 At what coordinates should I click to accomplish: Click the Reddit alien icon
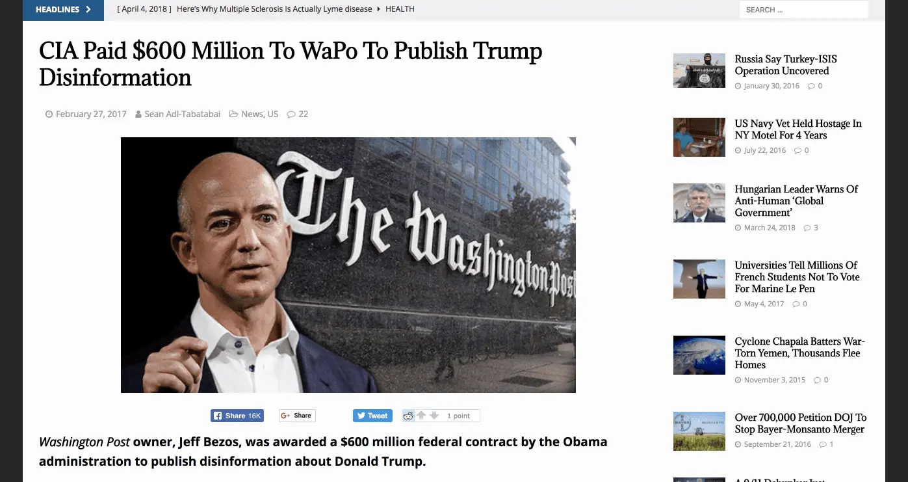pos(408,416)
